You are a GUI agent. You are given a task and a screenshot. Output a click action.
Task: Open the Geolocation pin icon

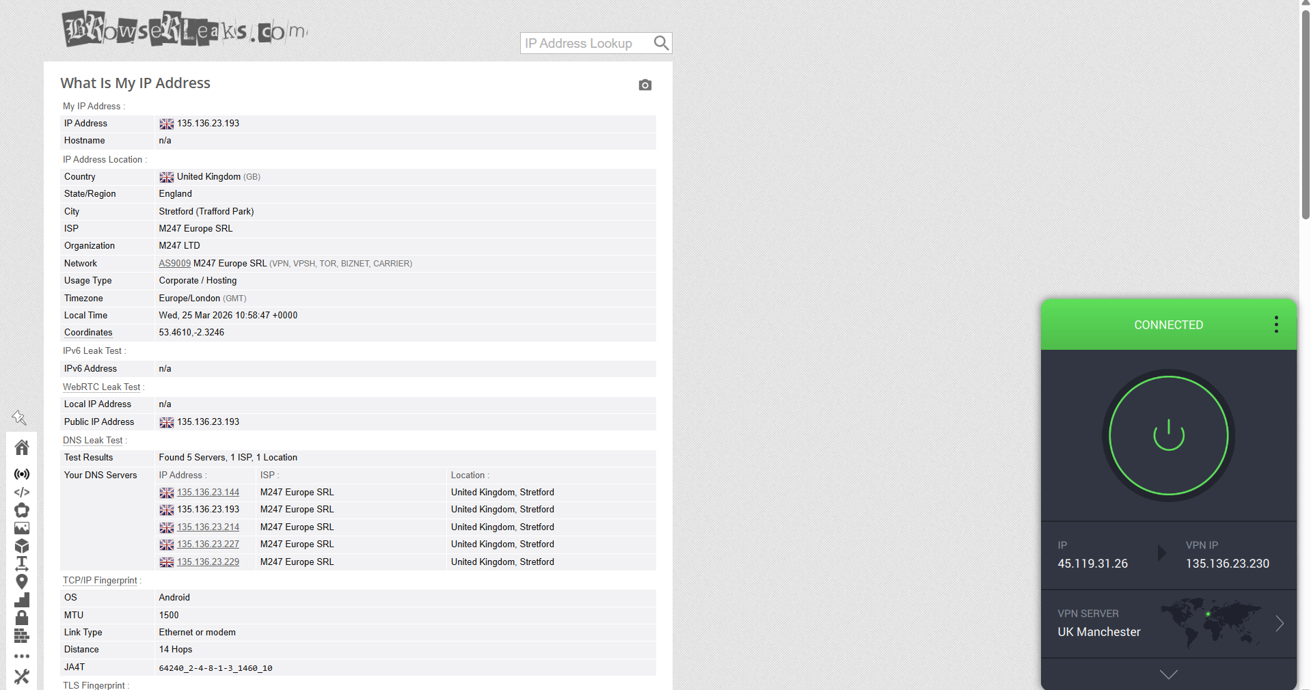[21, 581]
